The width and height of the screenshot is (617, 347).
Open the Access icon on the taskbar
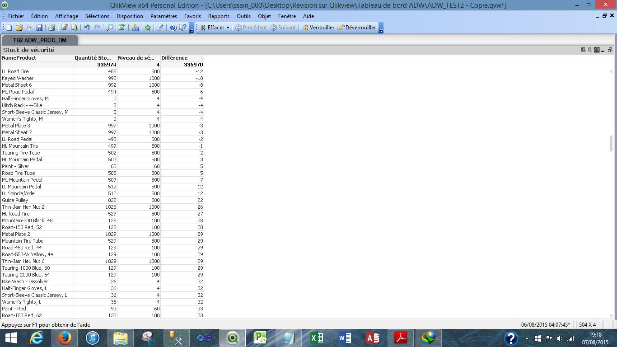[373, 338]
